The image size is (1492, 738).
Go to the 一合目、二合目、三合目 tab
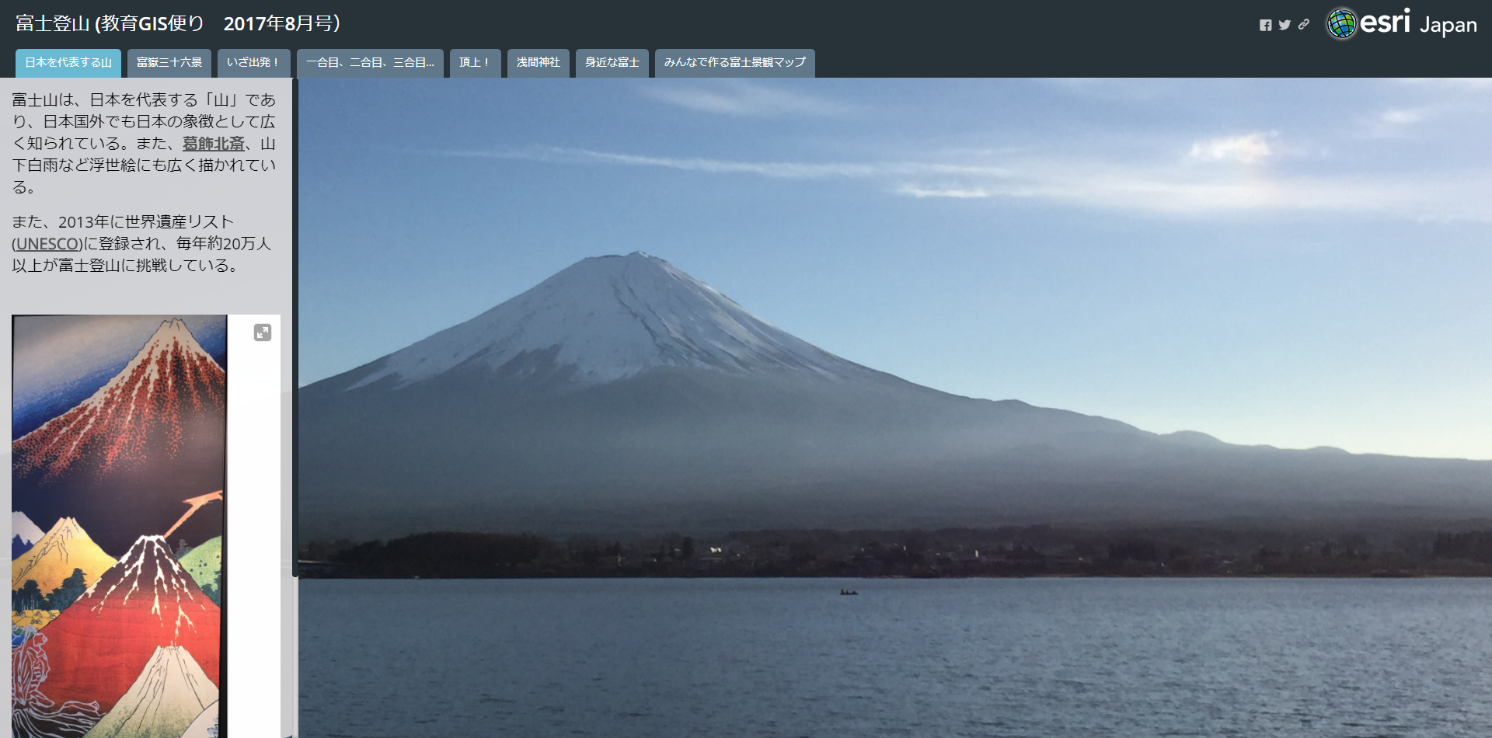[370, 63]
